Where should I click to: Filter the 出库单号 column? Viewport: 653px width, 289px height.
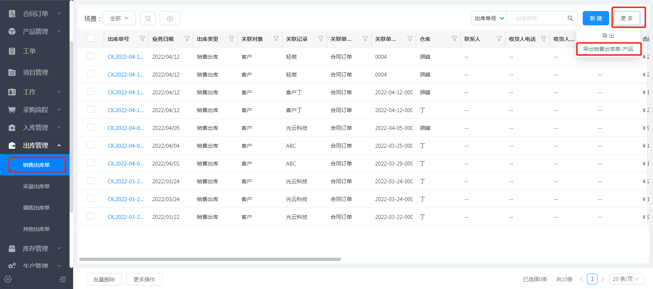(x=142, y=39)
